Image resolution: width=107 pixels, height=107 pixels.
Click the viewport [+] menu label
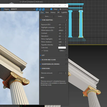tap(21, 2)
